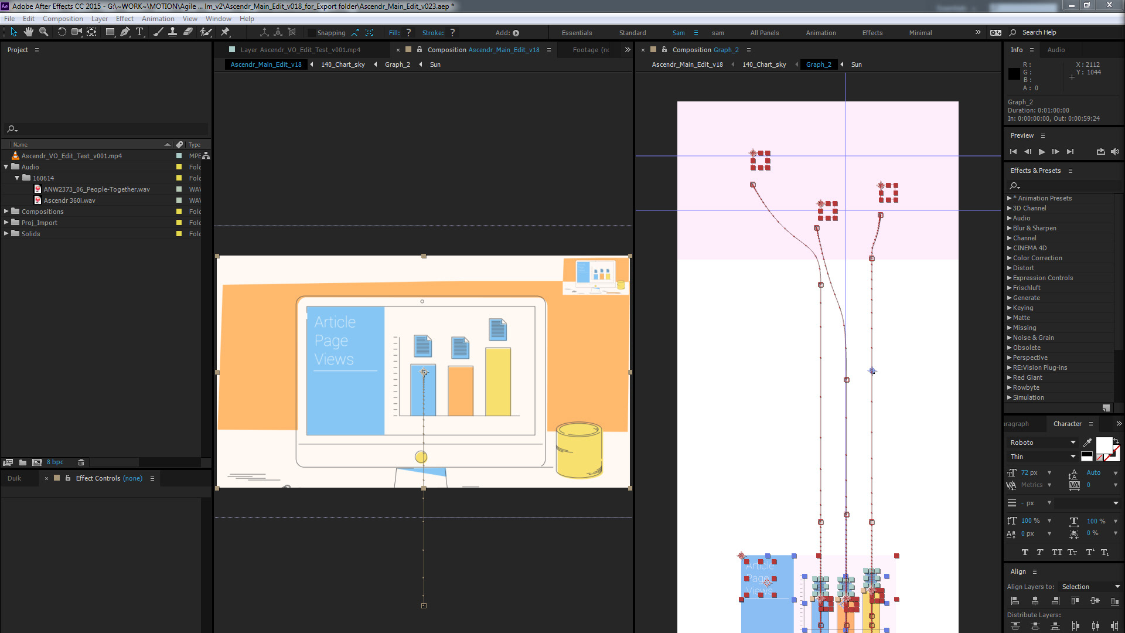The image size is (1125, 633).
Task: Open the Composition menu
Action: [63, 19]
